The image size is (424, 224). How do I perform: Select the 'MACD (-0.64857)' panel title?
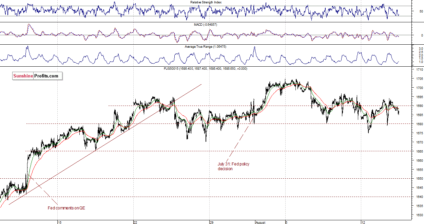tap(206, 25)
